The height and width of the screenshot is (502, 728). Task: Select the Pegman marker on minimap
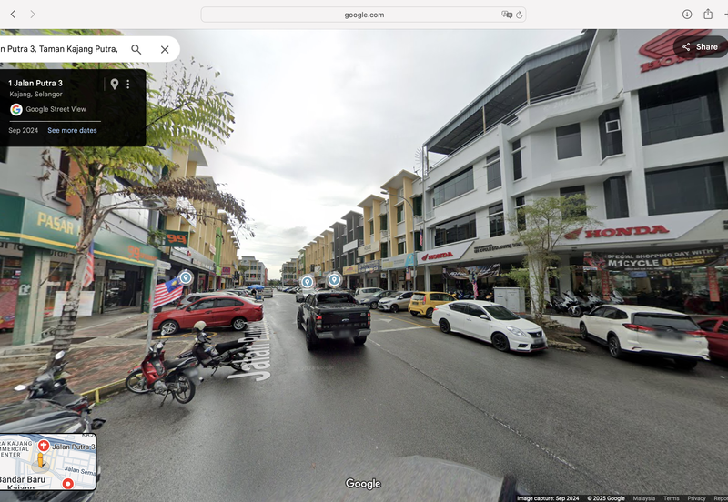tap(40, 461)
